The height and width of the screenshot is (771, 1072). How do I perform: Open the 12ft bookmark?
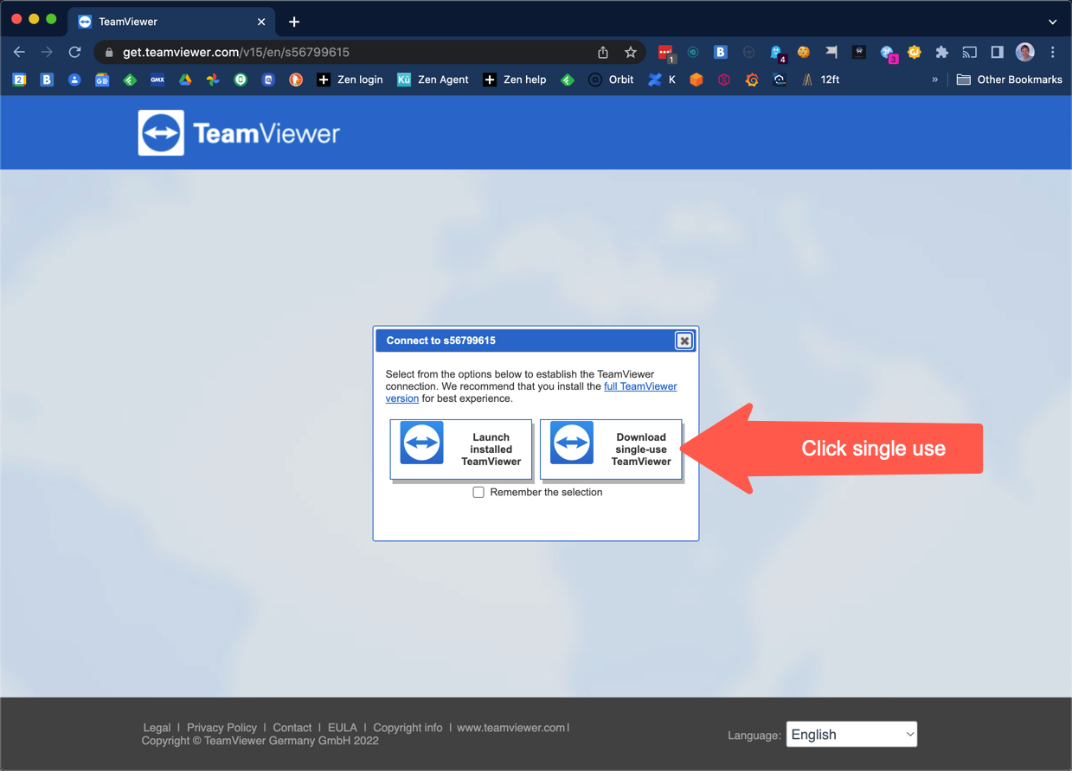819,80
